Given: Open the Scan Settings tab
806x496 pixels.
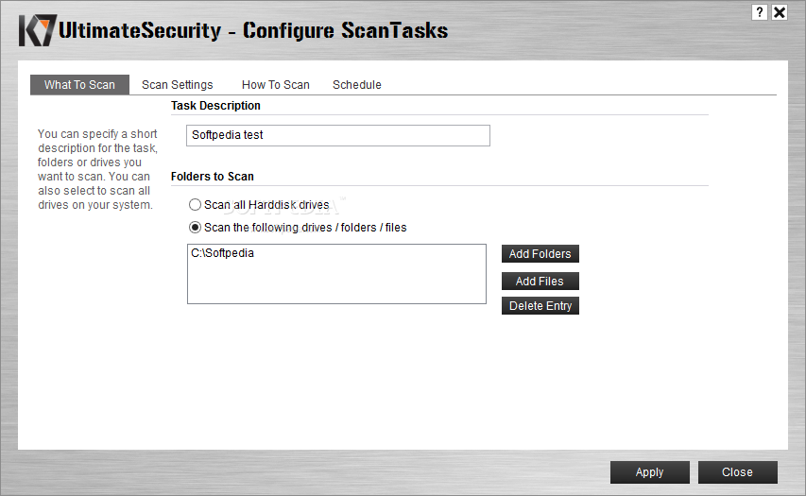Looking at the screenshot, I should pos(178,85).
